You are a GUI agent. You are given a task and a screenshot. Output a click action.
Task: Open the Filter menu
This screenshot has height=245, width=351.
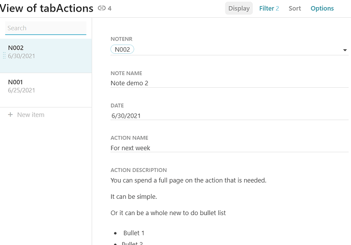269,8
